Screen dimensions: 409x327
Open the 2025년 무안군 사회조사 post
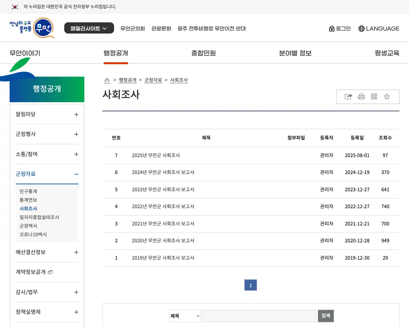click(x=156, y=156)
